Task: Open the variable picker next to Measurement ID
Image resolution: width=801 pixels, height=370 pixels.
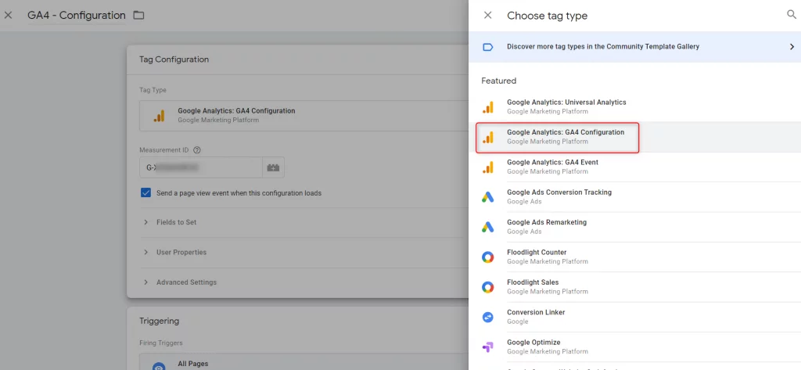Action: pyautogui.click(x=273, y=167)
